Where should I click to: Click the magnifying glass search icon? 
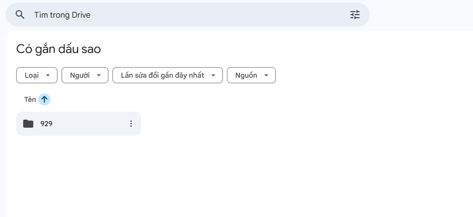click(20, 15)
